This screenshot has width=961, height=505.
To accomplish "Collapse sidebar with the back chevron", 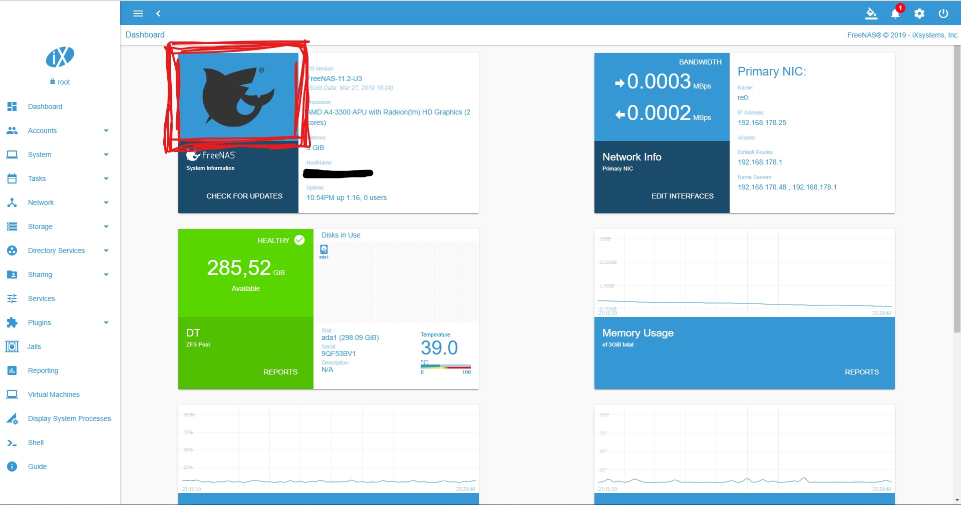I will (158, 13).
